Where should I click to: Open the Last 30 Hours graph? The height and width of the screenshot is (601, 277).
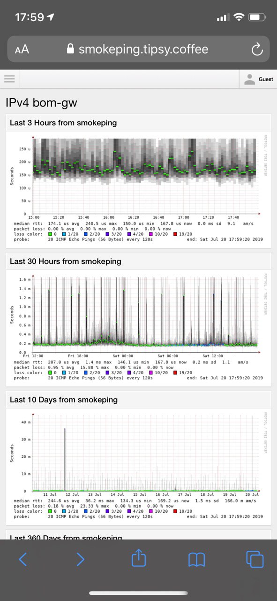[x=138, y=327]
